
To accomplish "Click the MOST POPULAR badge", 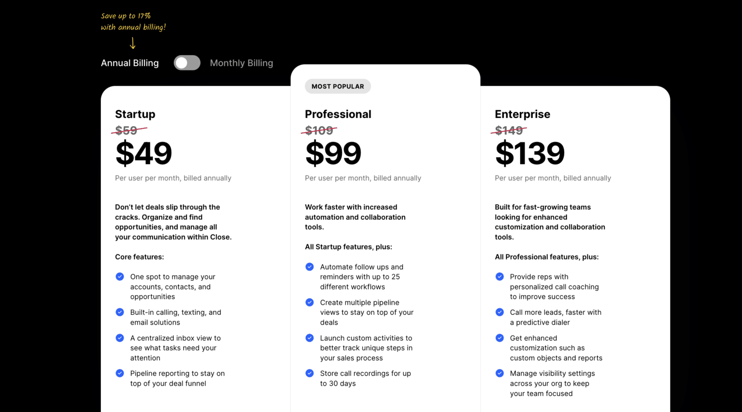I will click(338, 86).
